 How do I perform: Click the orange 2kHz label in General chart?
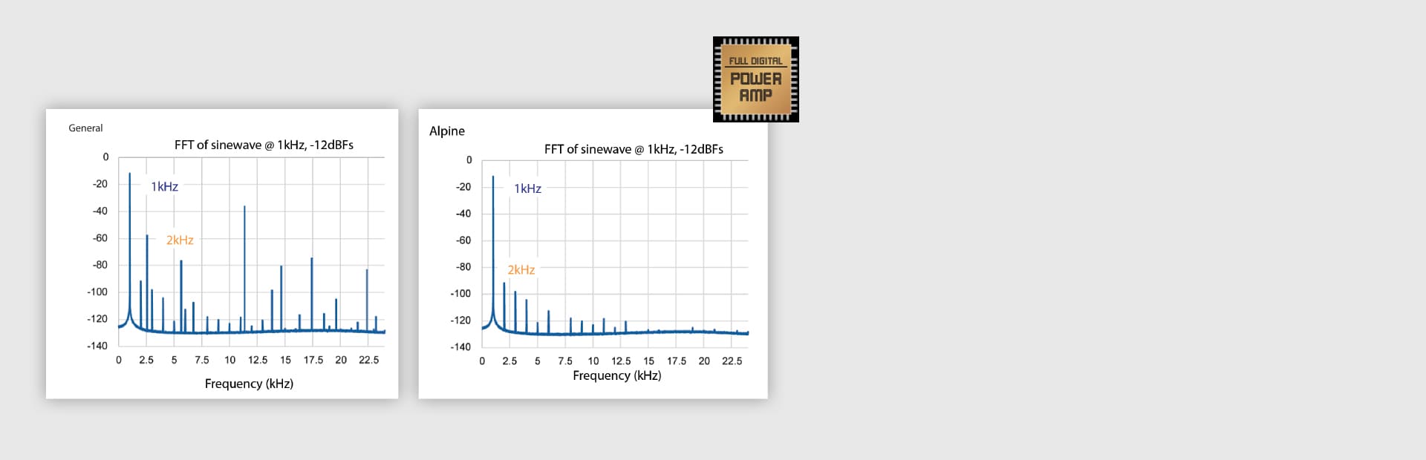tap(180, 240)
